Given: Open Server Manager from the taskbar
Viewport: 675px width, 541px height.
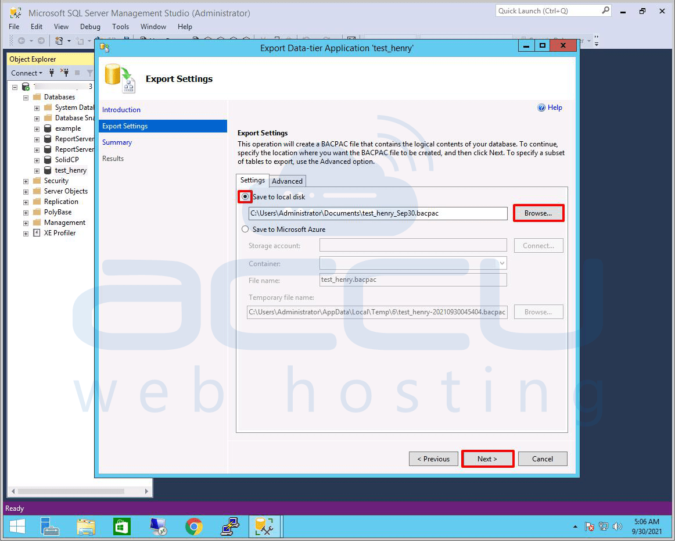Looking at the screenshot, I should 49,526.
